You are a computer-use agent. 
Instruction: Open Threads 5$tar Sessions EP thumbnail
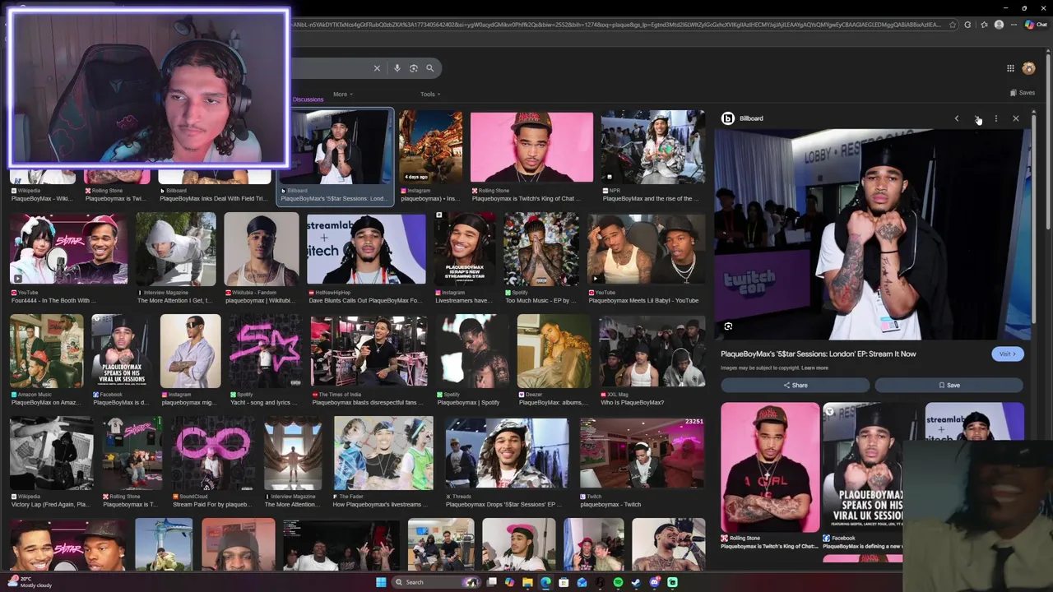506,453
